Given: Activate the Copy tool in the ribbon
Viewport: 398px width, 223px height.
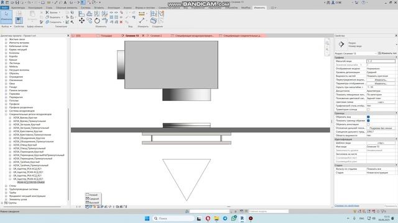Looking at the screenshot, I should [x=90, y=20].
